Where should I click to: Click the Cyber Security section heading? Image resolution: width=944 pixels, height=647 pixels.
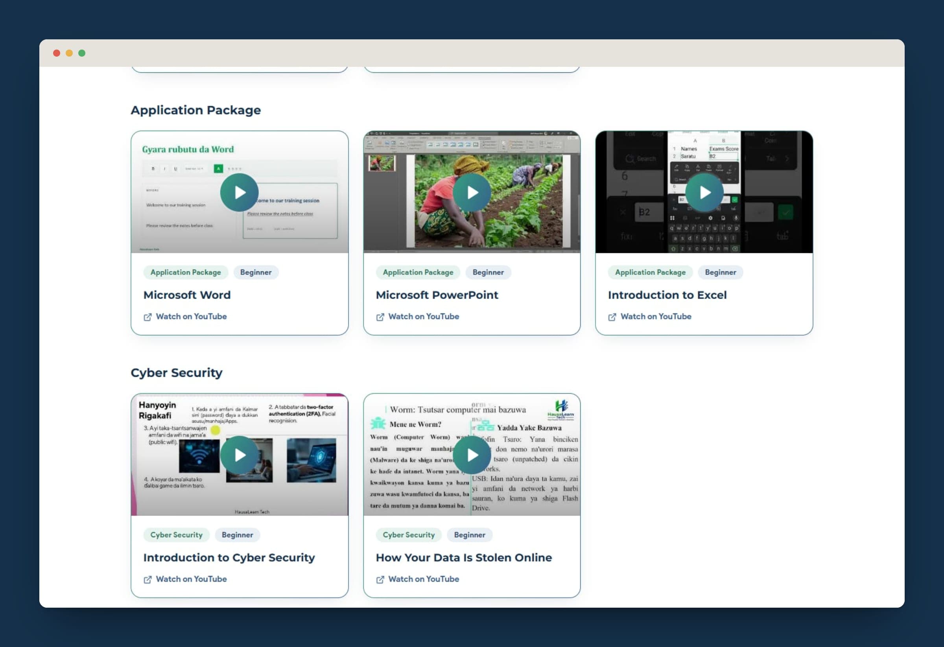177,373
